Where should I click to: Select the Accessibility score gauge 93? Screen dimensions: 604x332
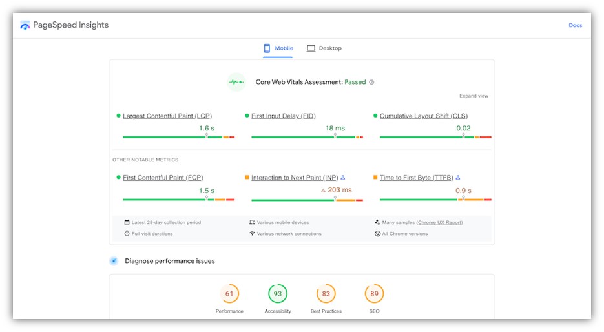point(278,294)
